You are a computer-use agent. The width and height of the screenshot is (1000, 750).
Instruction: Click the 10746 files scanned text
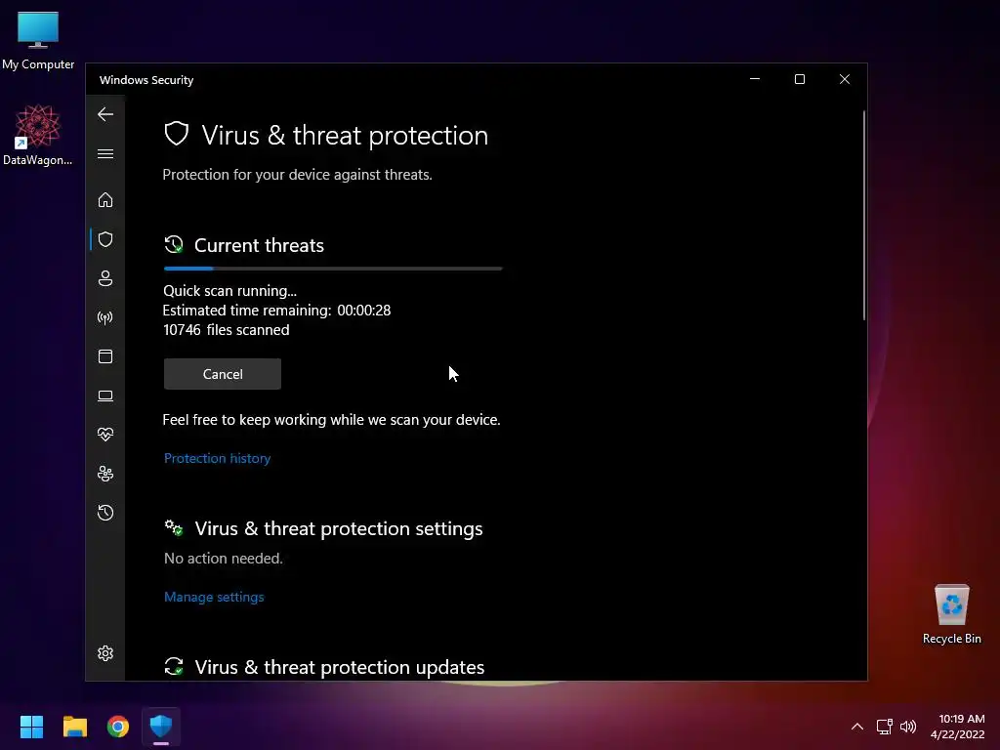coord(227,330)
